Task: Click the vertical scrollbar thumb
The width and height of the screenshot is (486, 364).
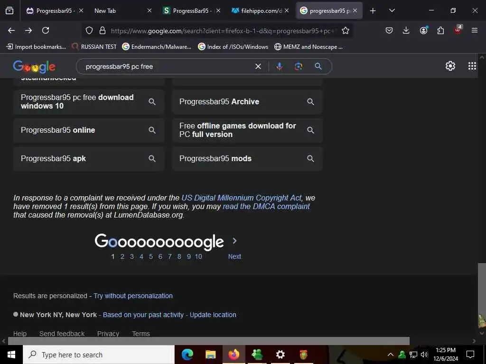Action: (482, 296)
